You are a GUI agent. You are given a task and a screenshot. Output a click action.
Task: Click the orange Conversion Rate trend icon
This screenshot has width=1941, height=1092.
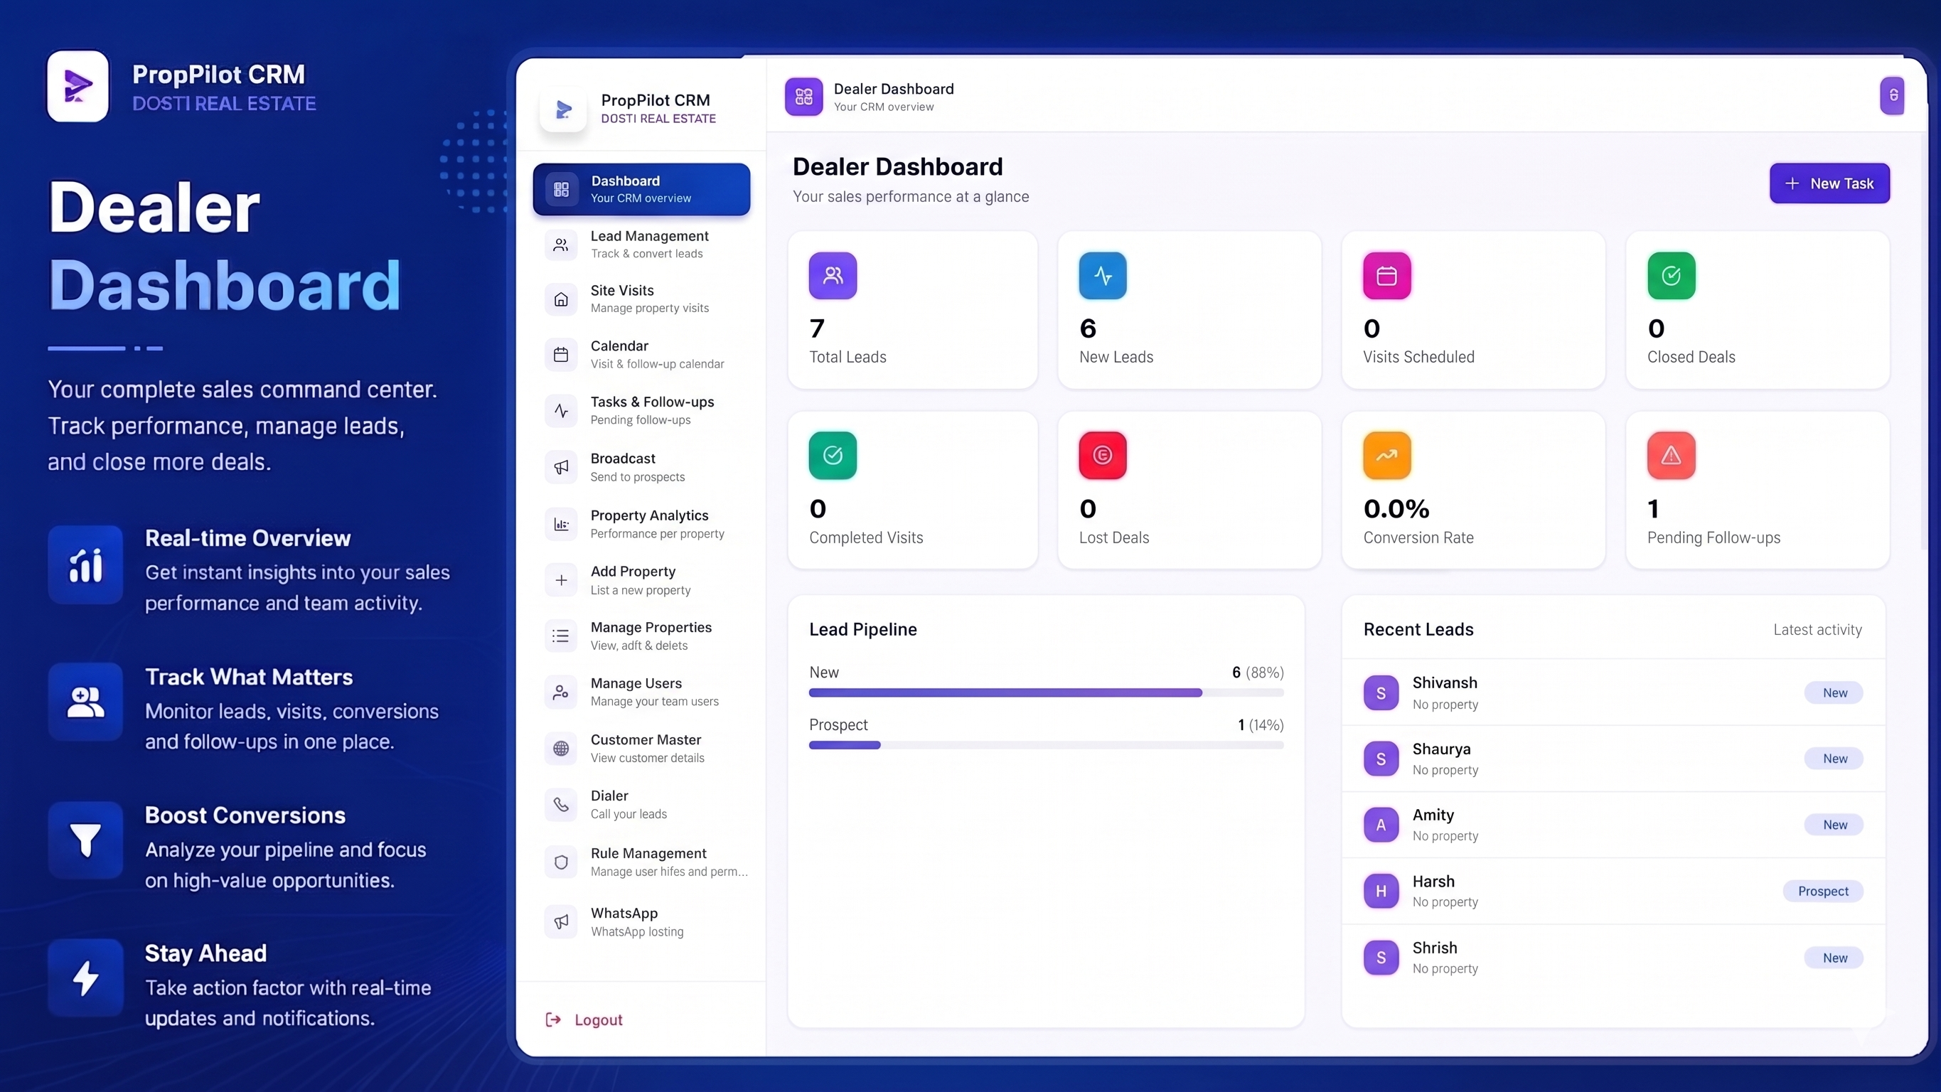[1386, 455]
